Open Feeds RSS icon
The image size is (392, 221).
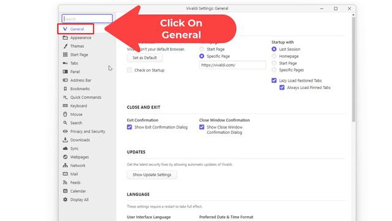tap(66, 182)
